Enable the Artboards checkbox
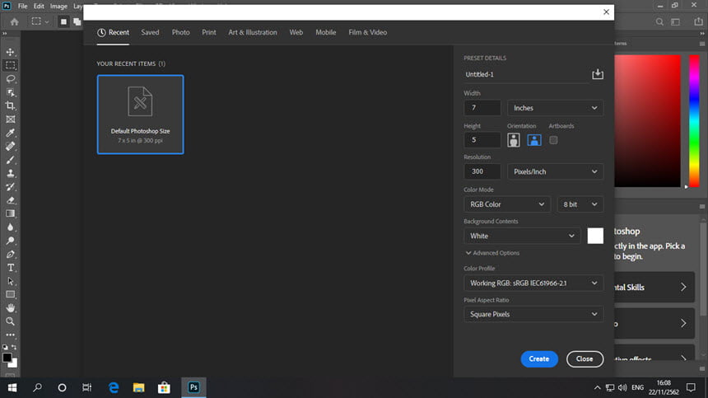 point(553,140)
